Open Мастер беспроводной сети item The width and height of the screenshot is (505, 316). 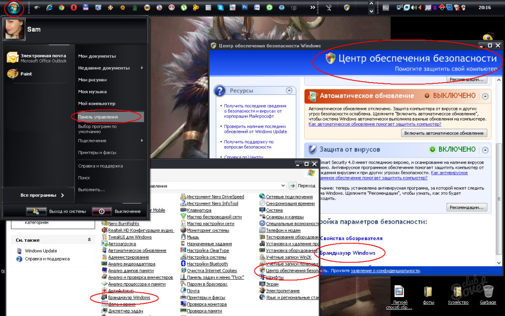[211, 217]
